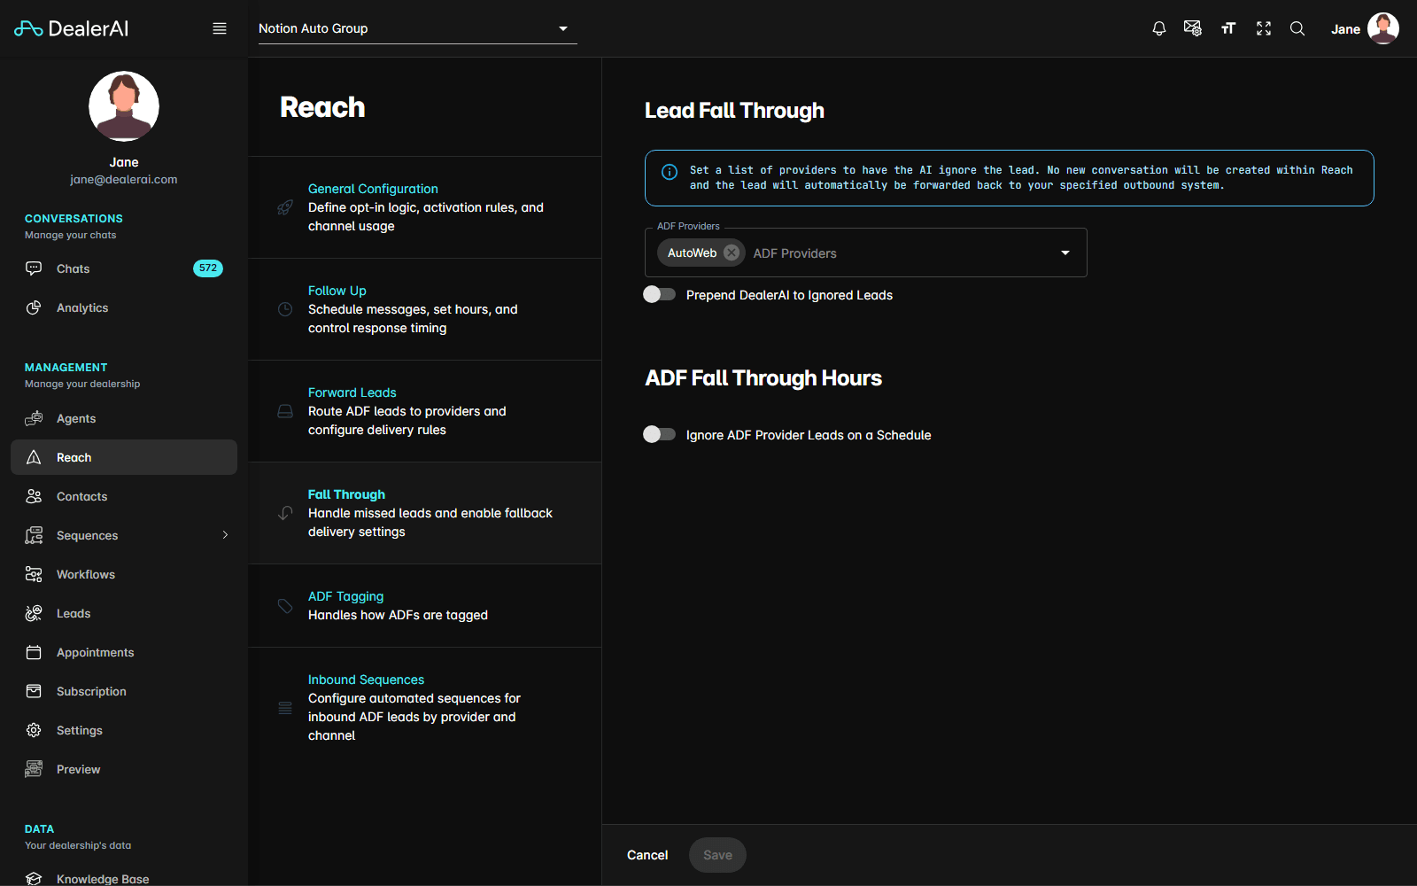Click the Jane name in header
Screen dimensions: 1417x886
tap(1345, 29)
